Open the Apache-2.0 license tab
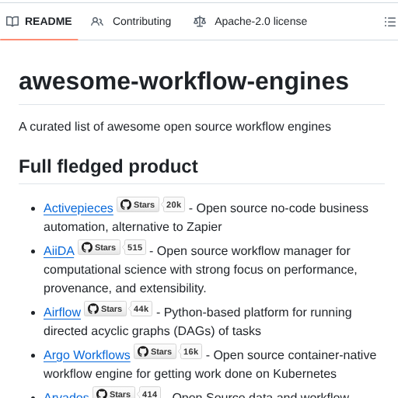The image size is (398, 398). [x=250, y=21]
